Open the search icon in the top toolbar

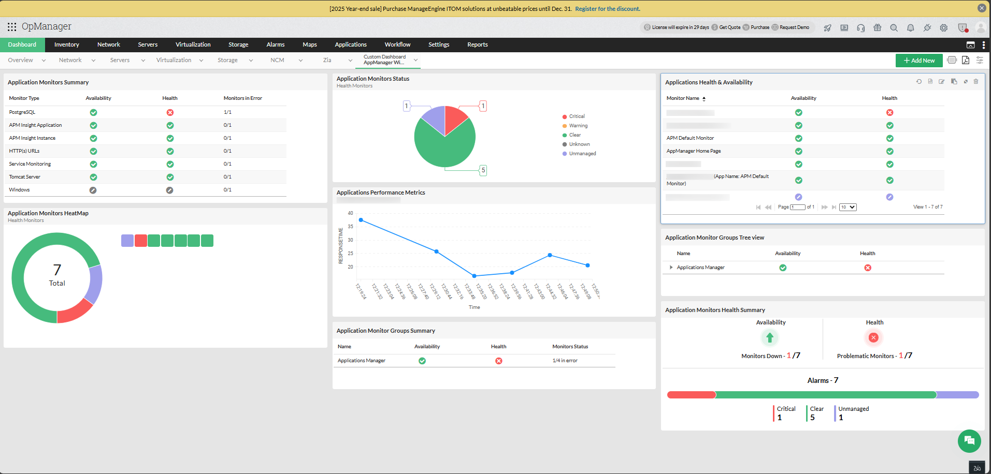tap(894, 28)
